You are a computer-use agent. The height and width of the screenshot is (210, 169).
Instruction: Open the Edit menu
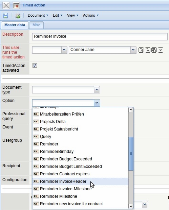coord(58,15)
